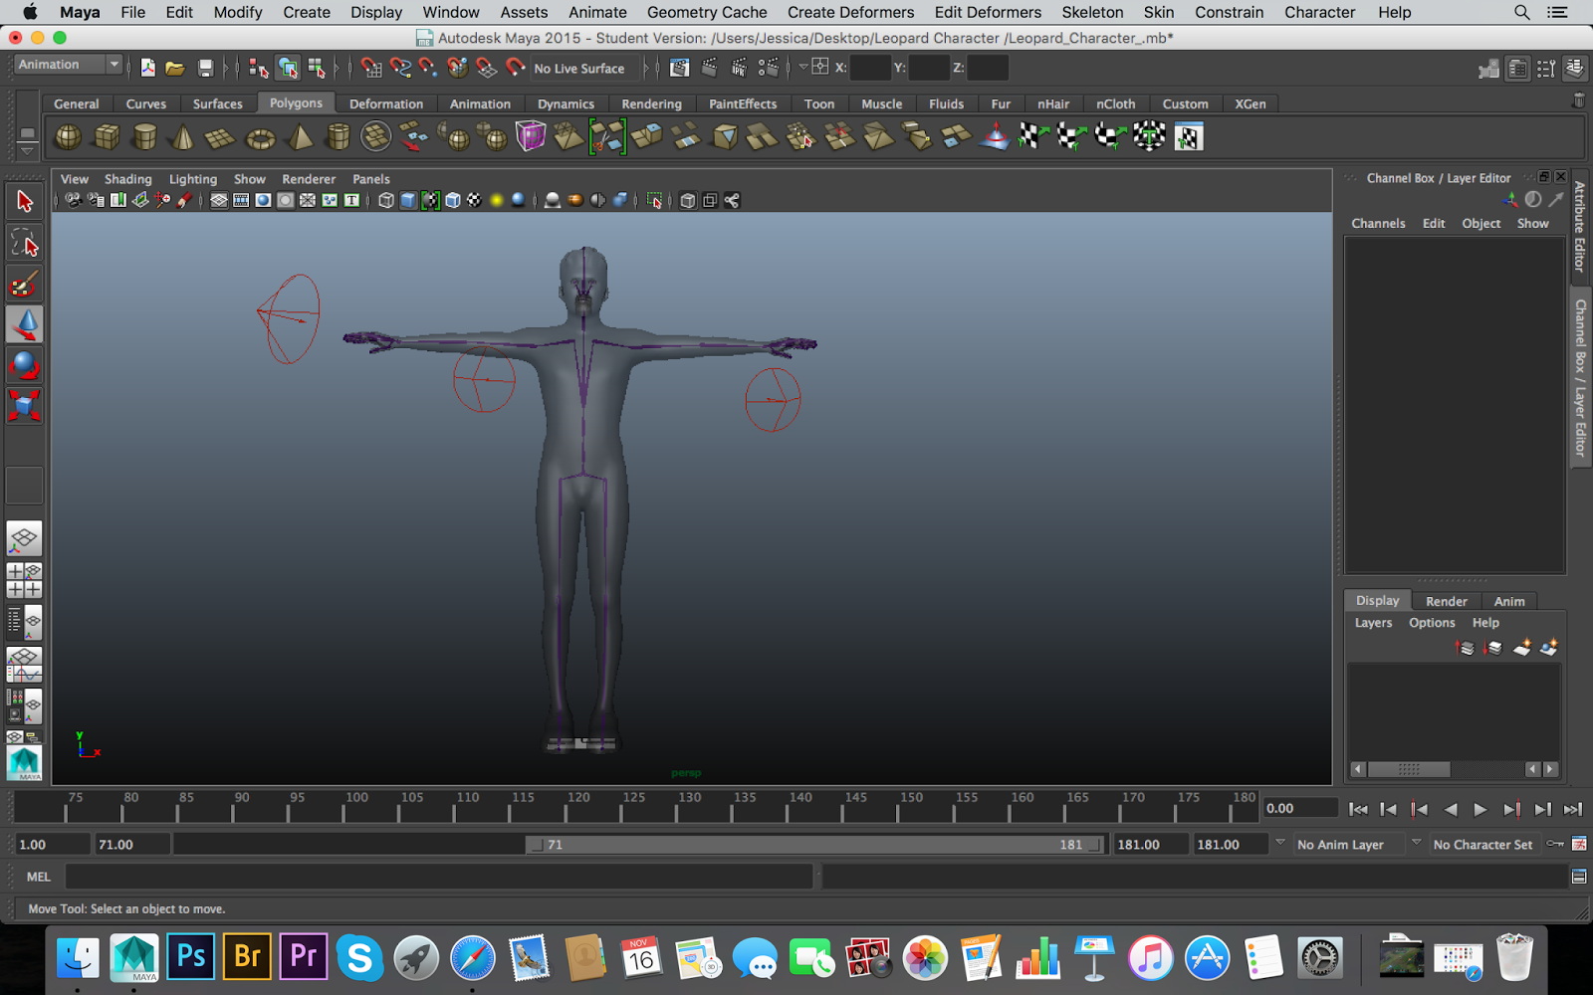The height and width of the screenshot is (995, 1593).
Task: Pick the Scale tool
Action: (24, 406)
